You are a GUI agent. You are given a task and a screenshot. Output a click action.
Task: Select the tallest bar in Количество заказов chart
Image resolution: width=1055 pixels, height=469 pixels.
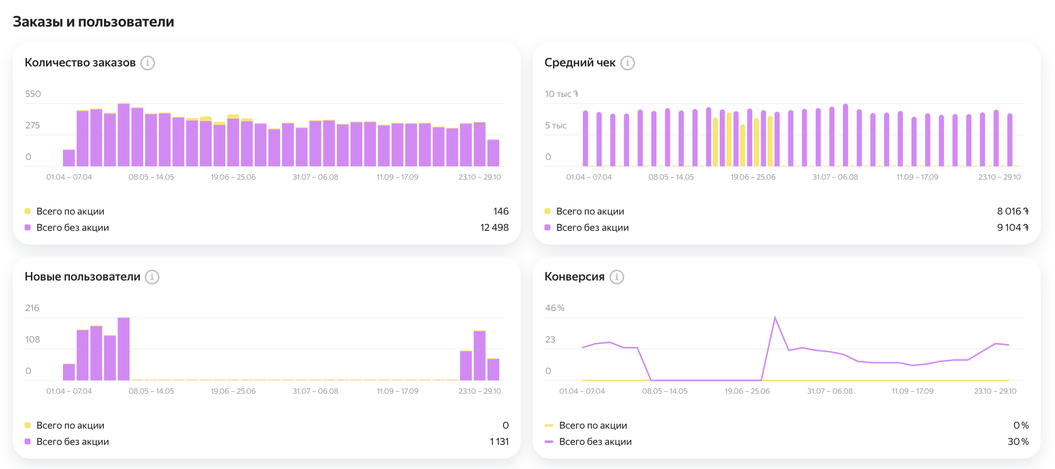124,135
